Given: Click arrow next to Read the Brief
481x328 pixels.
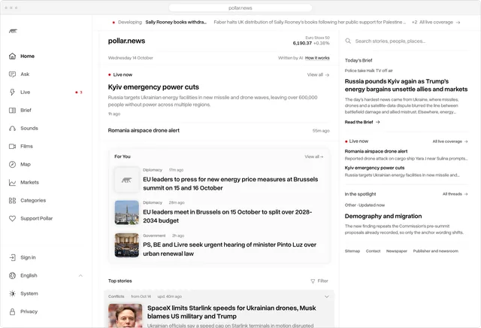Looking at the screenshot, I should pos(377,122).
